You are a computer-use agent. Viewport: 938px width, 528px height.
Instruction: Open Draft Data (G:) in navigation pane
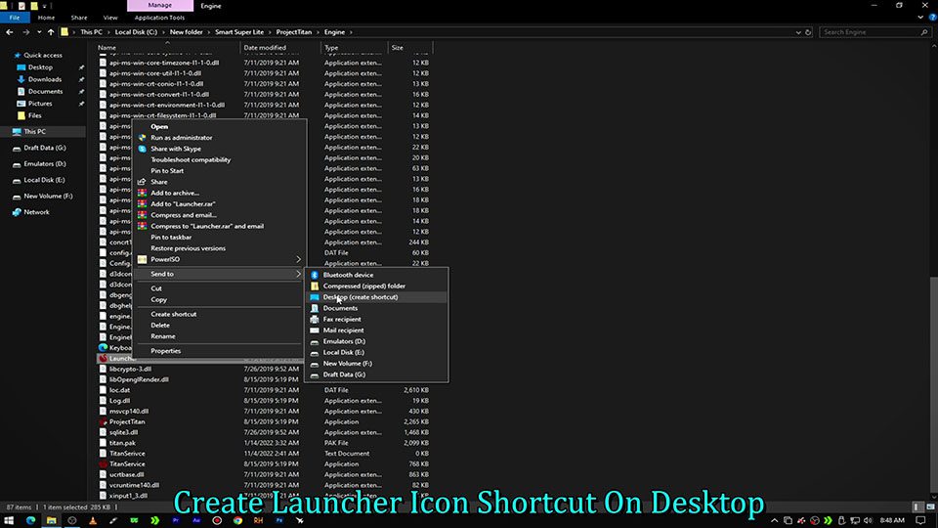point(45,148)
